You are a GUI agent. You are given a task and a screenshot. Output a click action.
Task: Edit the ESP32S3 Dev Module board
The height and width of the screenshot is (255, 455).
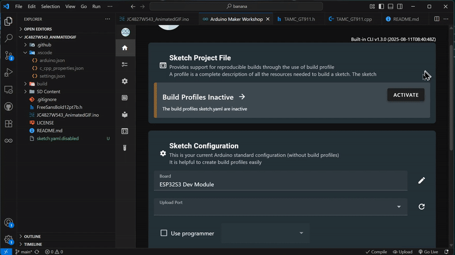(x=421, y=180)
